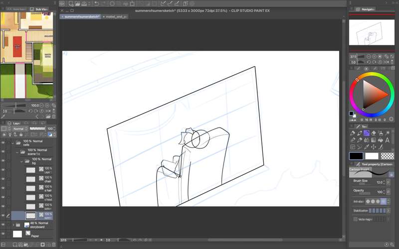Collapse the cells layer folder
Image resolution: width=399 pixels, height=249 pixels.
pyautogui.click(x=13, y=143)
